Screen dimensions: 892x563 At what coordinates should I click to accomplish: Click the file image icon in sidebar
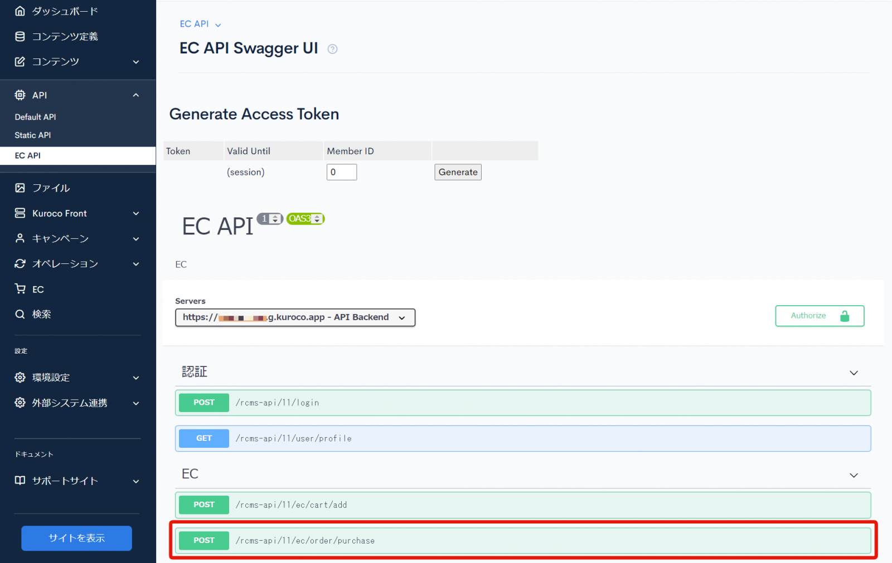coord(20,188)
